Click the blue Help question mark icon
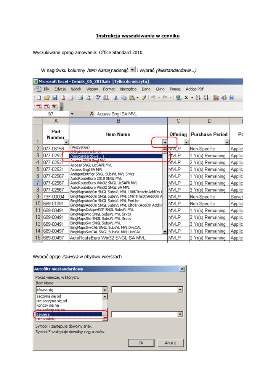The image size is (276, 391). tap(231, 98)
